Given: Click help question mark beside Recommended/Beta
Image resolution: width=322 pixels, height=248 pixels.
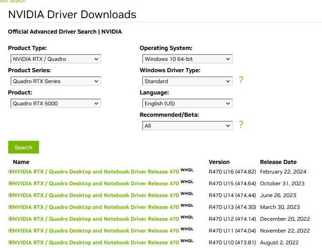Looking at the screenshot, I should [241, 124].
